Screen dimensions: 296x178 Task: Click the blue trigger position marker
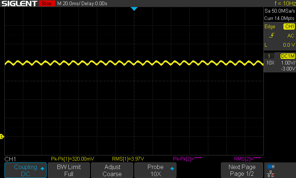click(134, 9)
